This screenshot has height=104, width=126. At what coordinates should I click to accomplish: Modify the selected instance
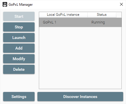click(x=19, y=59)
